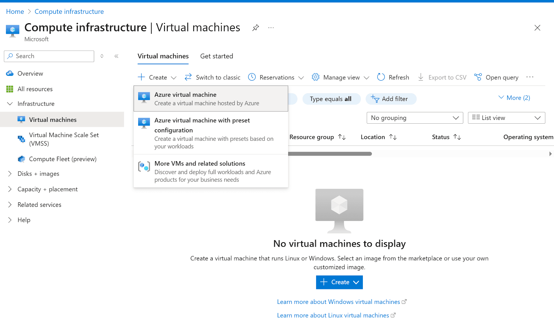Click the Overview cloud icon
554x333 pixels.
10,73
